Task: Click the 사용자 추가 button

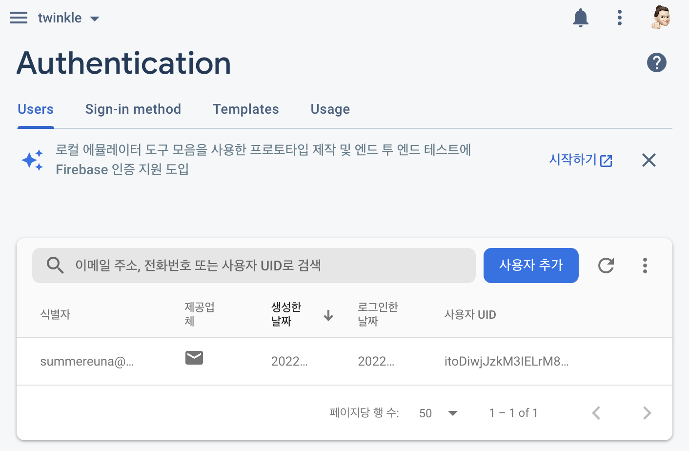Action: [x=531, y=266]
